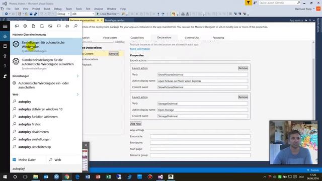Switch to the Content URIs tab
Viewport: 322px width, 181px height.
point(192,38)
